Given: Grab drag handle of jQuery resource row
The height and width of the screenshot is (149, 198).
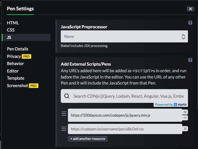Looking at the screenshot, I should pyautogui.click(x=64, y=114).
